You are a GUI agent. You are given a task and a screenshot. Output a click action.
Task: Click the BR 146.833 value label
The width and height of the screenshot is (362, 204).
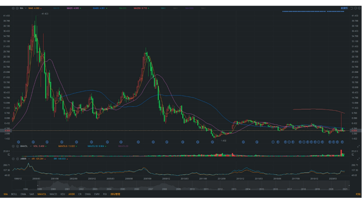[x=61, y=159]
